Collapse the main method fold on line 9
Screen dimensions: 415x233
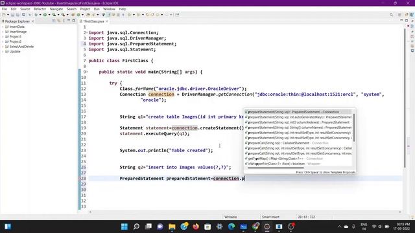[87, 72]
